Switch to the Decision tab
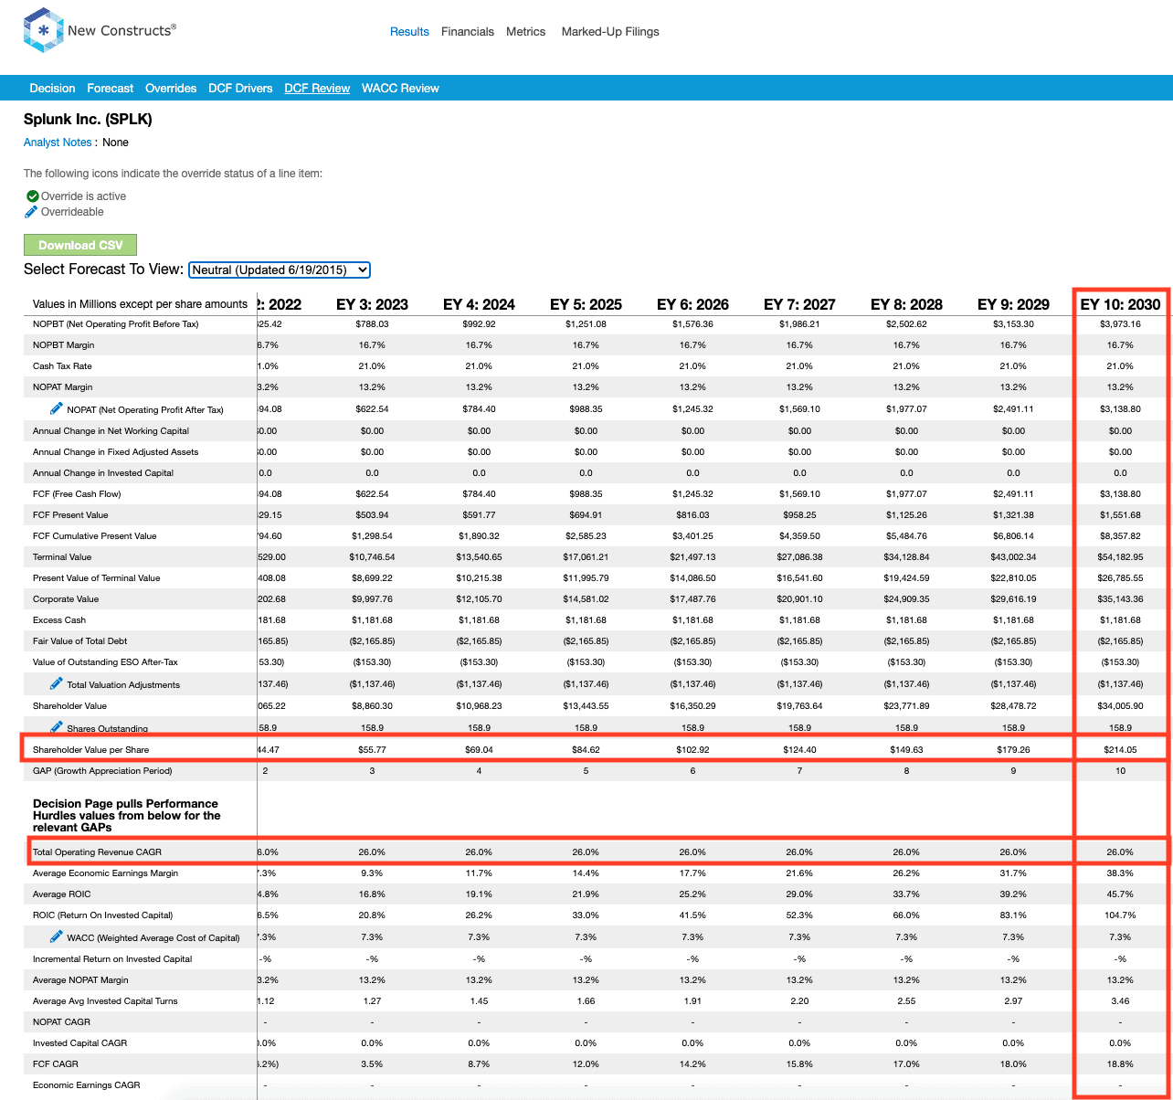 [52, 89]
